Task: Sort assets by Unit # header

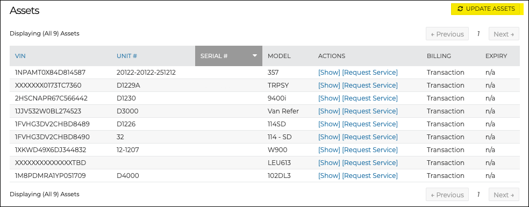Action: pos(126,56)
